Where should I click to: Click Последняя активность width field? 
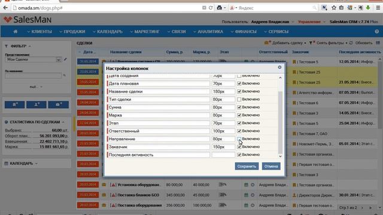point(223,155)
